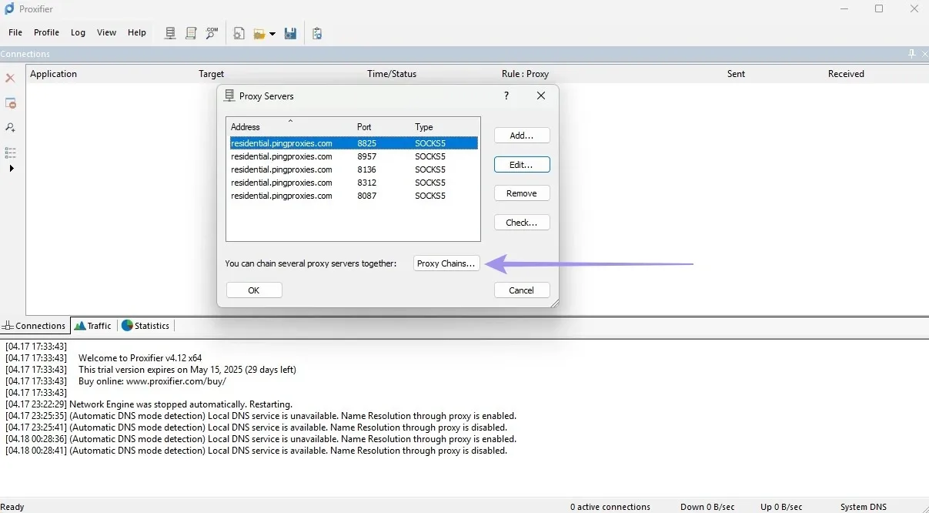
Task: Confirm with the OK button
Action: tap(254, 290)
